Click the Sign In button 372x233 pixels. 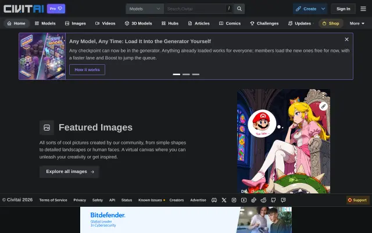point(343,9)
